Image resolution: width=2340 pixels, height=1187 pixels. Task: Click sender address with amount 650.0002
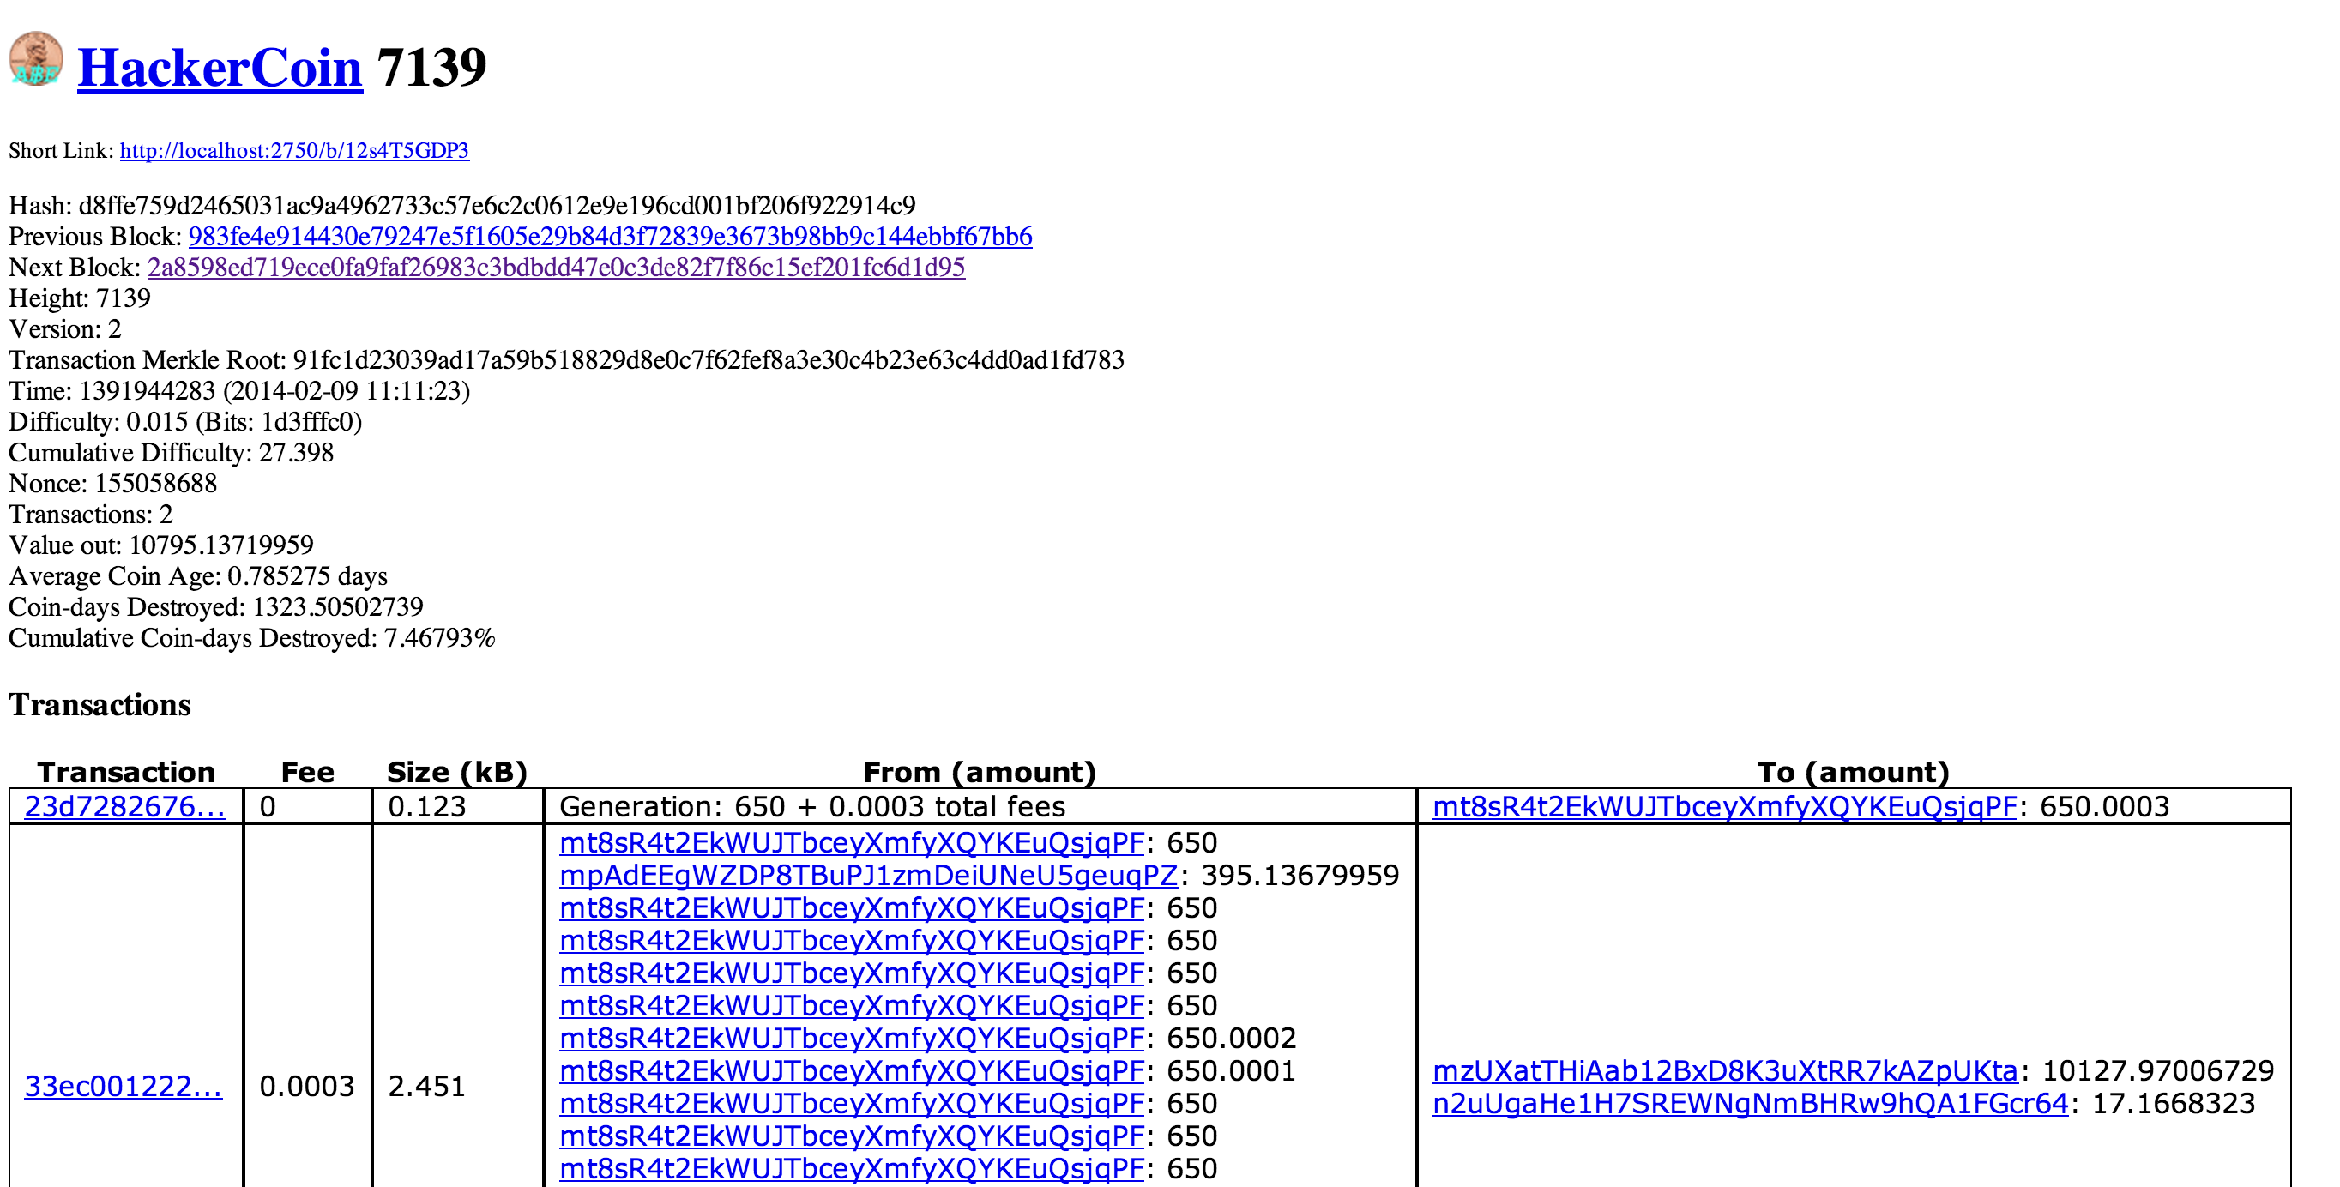pyautogui.click(x=850, y=1039)
